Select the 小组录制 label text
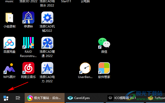 pos(9,26)
